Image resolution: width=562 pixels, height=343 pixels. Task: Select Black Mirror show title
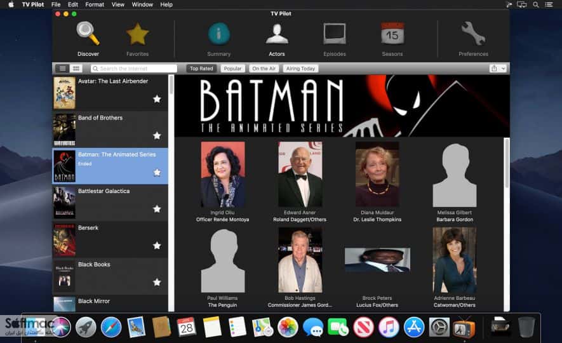coord(94,301)
